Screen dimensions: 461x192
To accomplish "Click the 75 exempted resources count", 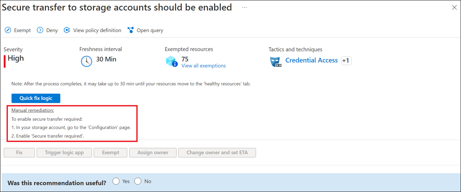I will point(185,59).
